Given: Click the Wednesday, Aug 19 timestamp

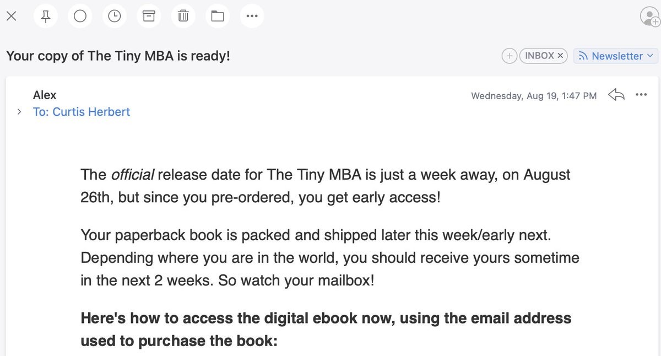Looking at the screenshot, I should pyautogui.click(x=533, y=96).
